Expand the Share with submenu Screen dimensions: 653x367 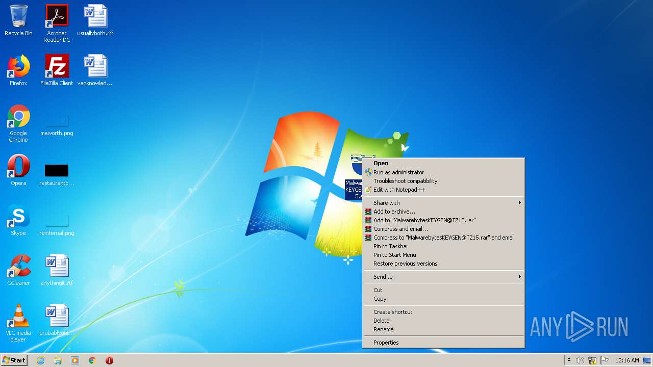click(x=443, y=203)
